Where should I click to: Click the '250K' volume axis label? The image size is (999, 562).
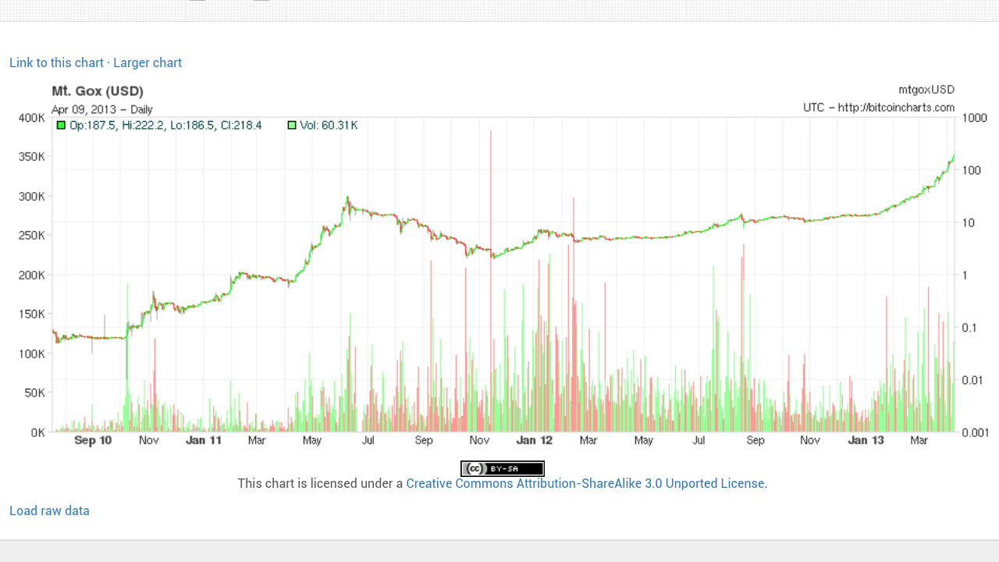32,236
